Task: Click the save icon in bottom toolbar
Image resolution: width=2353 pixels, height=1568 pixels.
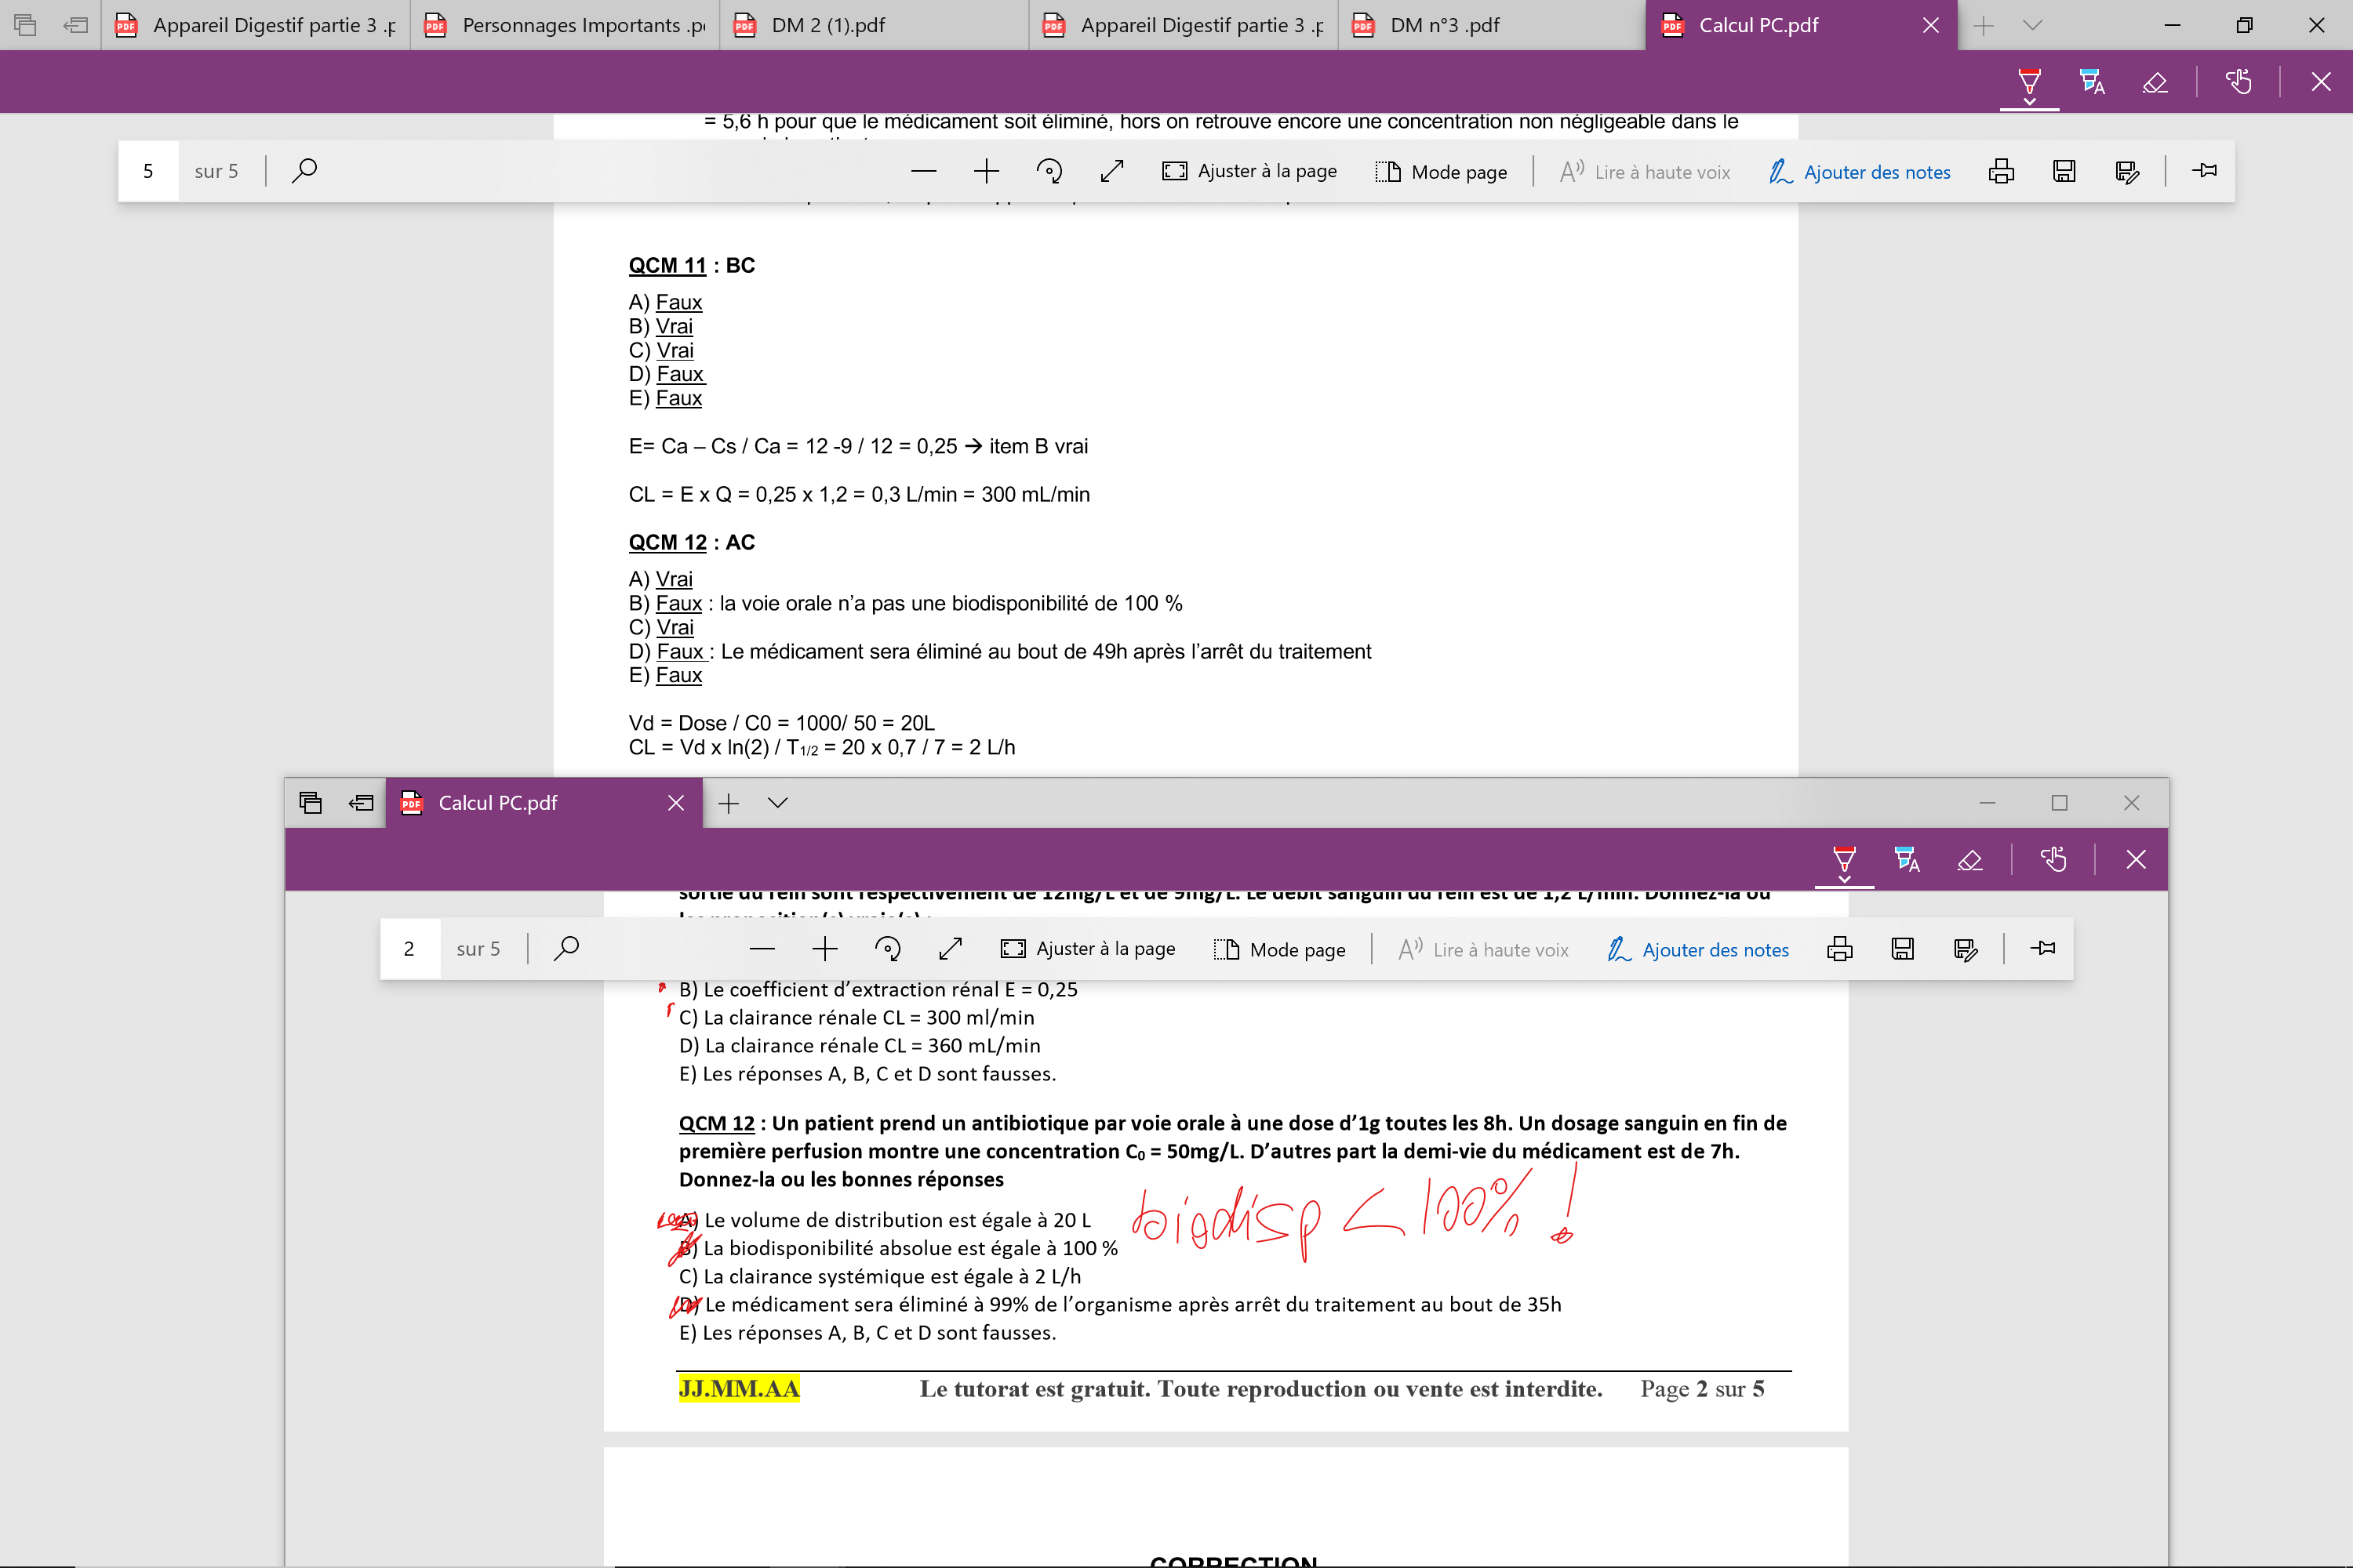Action: (1902, 949)
